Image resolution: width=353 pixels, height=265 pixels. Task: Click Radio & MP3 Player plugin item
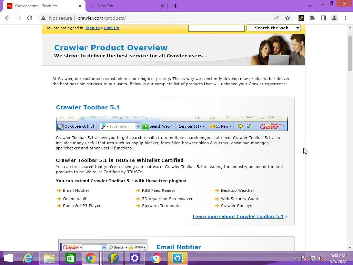coord(82,206)
